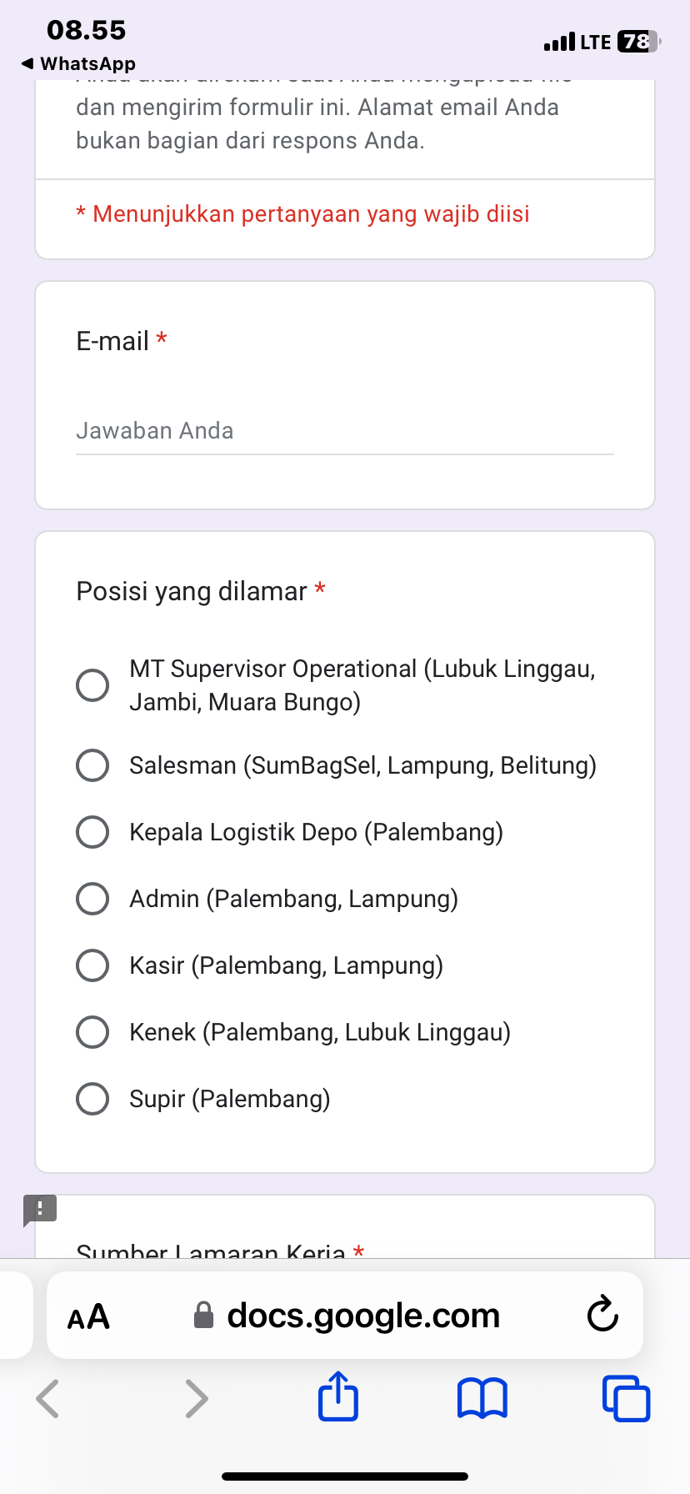Tap the browser back arrow
The image size is (690, 1494).
tap(48, 1398)
